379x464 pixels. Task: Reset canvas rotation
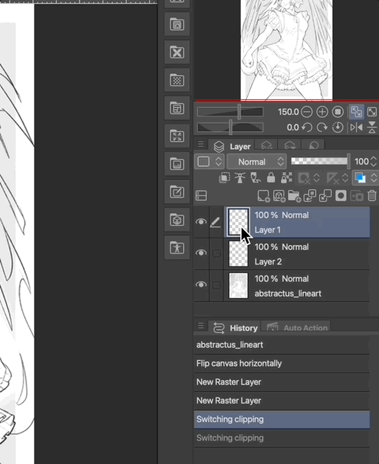pos(338,128)
